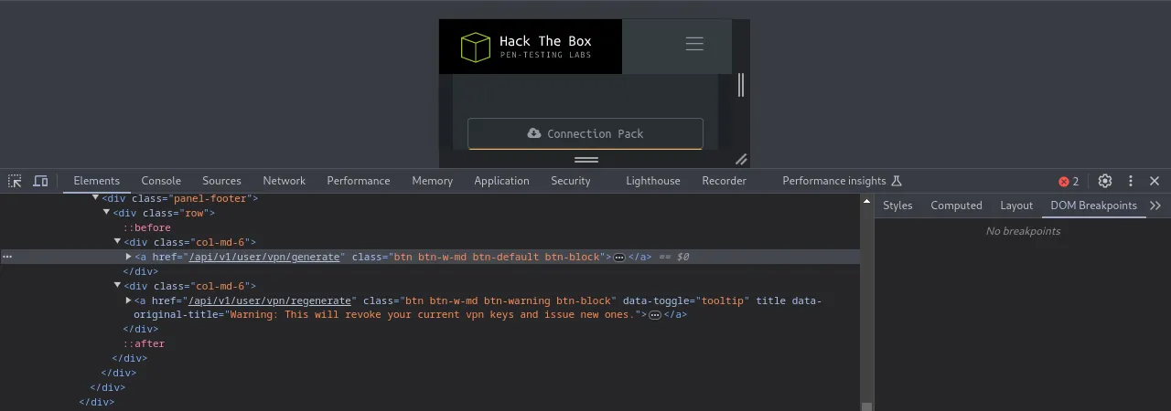Click the three-dot options beside selected DOM row
1171x411 pixels.
pos(7,257)
